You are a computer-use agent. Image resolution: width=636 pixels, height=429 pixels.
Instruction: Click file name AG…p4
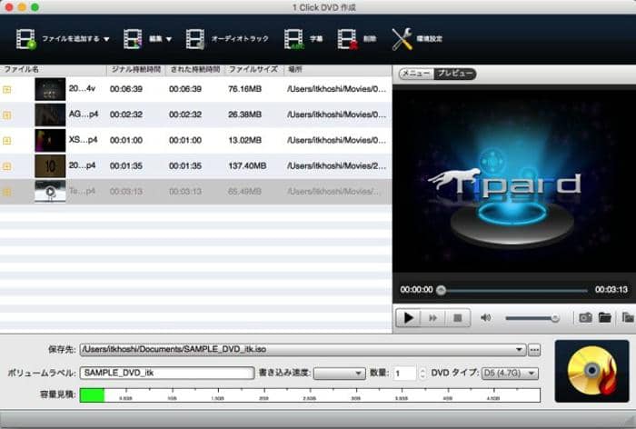(84, 114)
